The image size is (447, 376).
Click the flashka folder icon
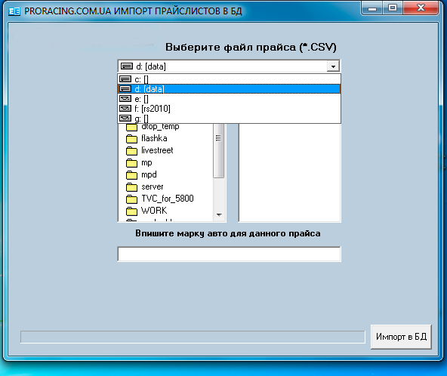point(131,139)
